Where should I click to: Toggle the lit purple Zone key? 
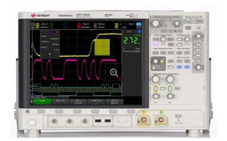pyautogui.click(x=155, y=45)
